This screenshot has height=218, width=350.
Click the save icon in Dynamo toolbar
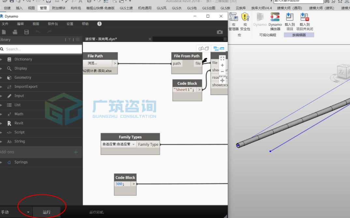pos(26,32)
